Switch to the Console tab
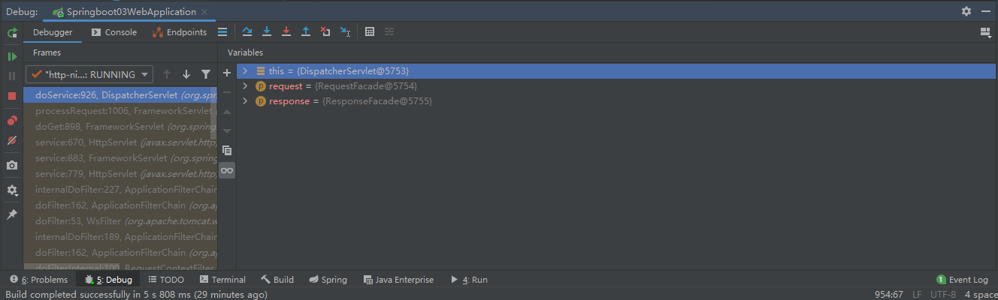This screenshot has width=998, height=300. coord(114,32)
